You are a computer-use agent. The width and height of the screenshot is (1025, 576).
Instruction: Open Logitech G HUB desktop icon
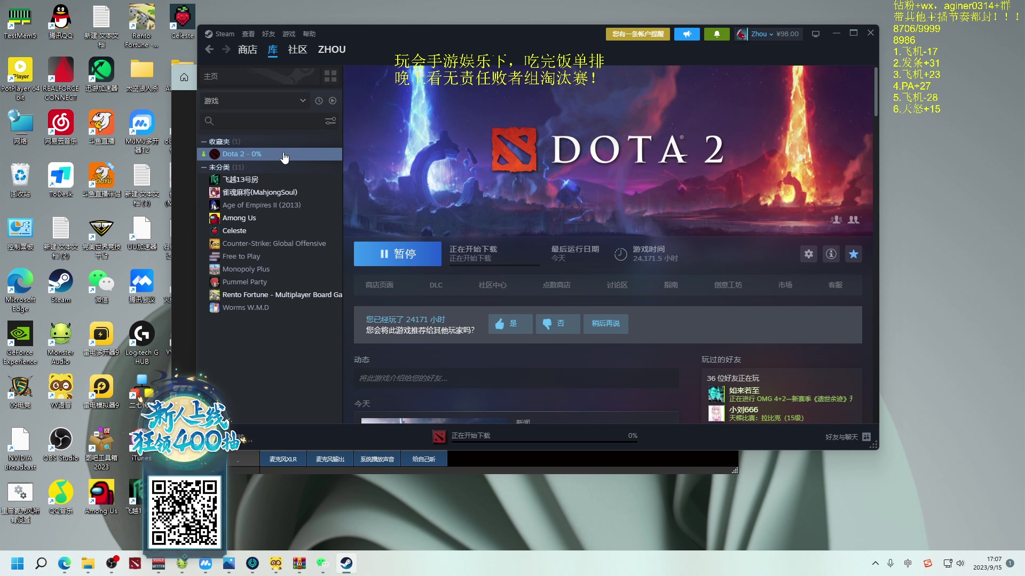142,343
